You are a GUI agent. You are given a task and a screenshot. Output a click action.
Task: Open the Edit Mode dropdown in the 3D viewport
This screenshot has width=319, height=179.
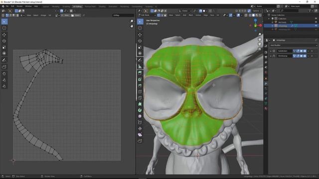pyautogui.click(x=147, y=15)
